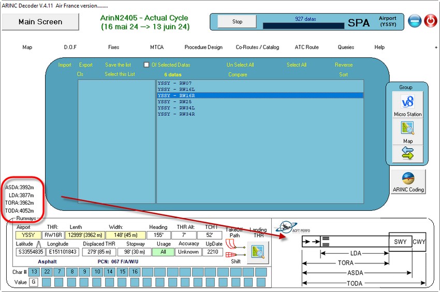The image size is (440, 292).
Task: Open ARINC Coding globe button
Action: 408,178
